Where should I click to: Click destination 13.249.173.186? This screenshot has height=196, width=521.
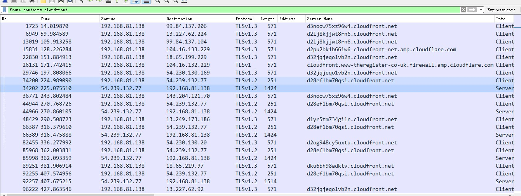point(188,120)
